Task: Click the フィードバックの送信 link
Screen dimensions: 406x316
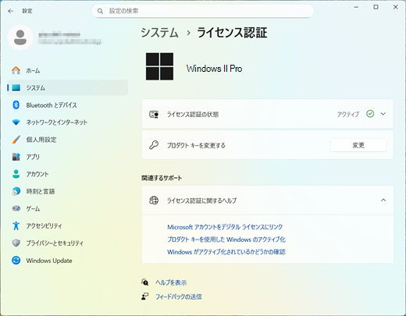Action: click(x=179, y=296)
